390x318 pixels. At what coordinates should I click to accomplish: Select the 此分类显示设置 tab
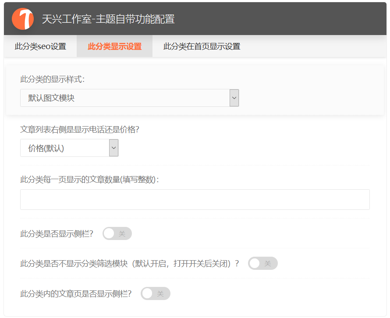[x=114, y=46]
